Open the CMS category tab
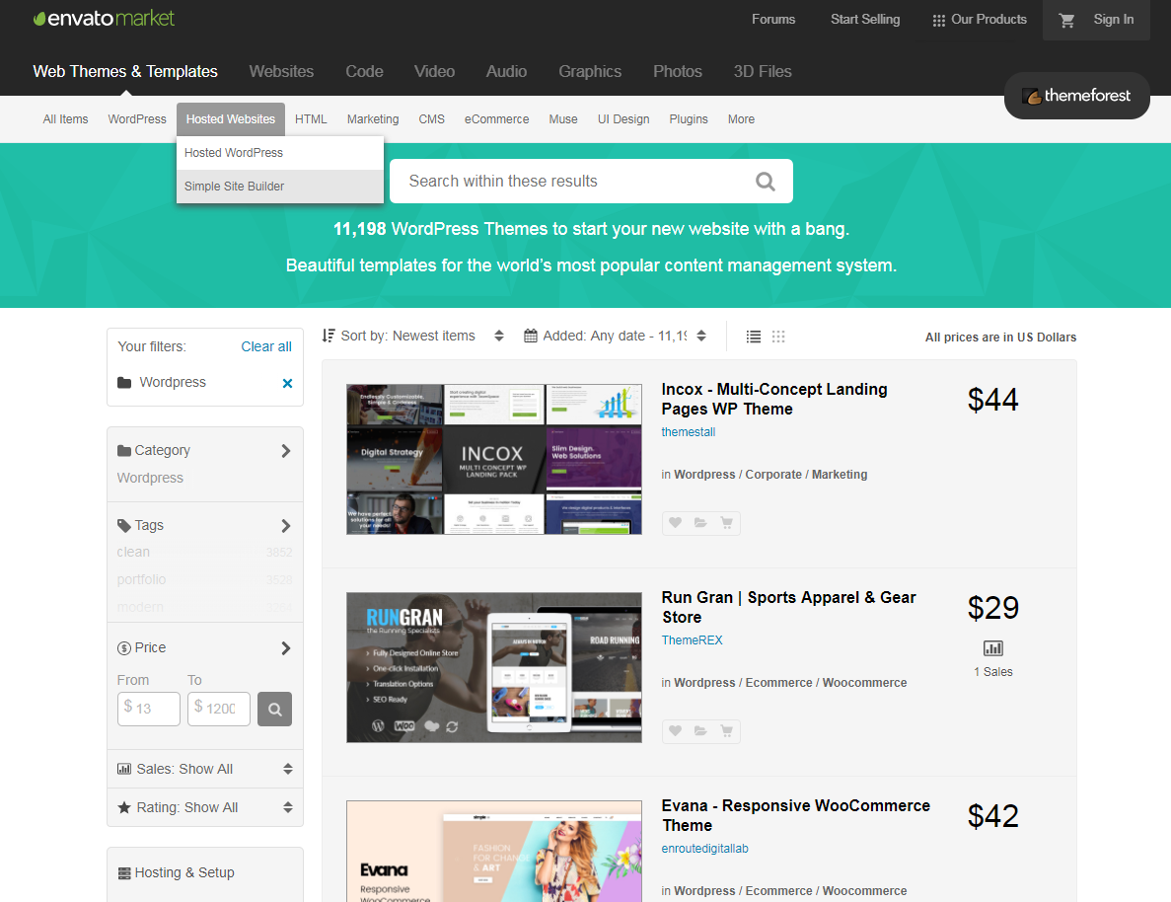Viewport: 1171px width, 902px height. [432, 119]
